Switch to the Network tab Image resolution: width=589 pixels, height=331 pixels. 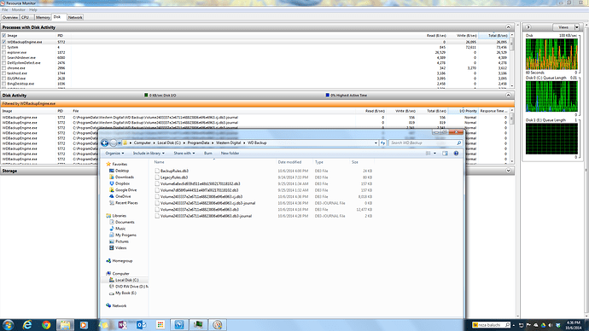(x=75, y=17)
